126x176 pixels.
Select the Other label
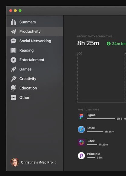tap(24, 97)
